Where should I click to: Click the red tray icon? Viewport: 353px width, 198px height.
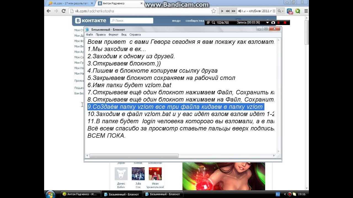pos(290,194)
